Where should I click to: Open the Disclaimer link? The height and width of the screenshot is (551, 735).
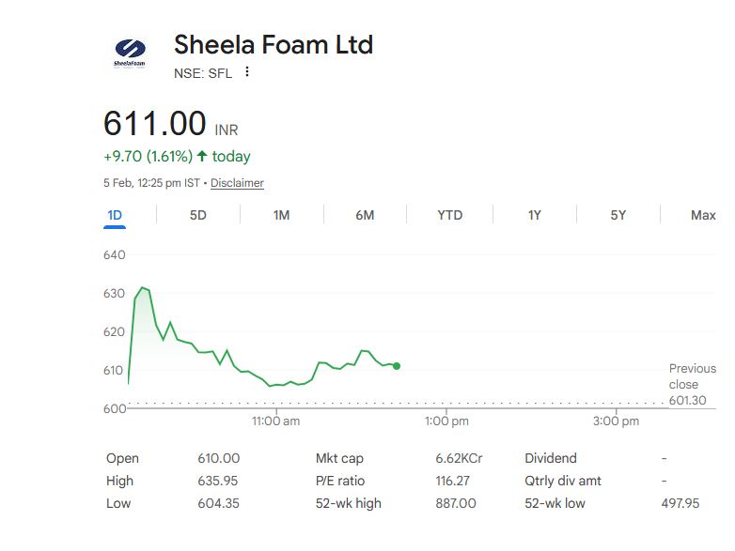[237, 183]
